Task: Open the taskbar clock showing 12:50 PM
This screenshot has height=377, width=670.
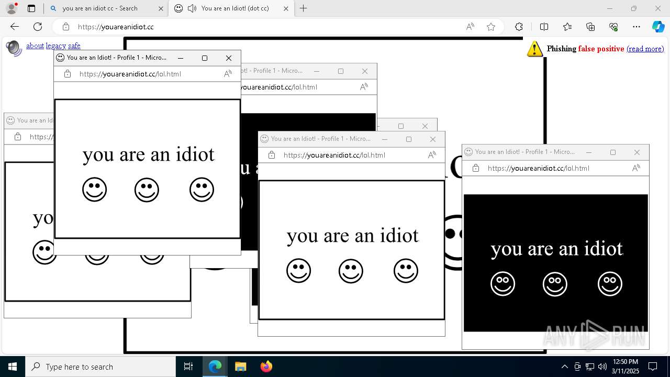Action: pyautogui.click(x=626, y=367)
